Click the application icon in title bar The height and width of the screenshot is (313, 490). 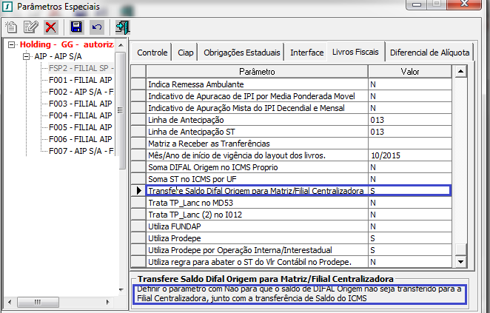pos(7,7)
